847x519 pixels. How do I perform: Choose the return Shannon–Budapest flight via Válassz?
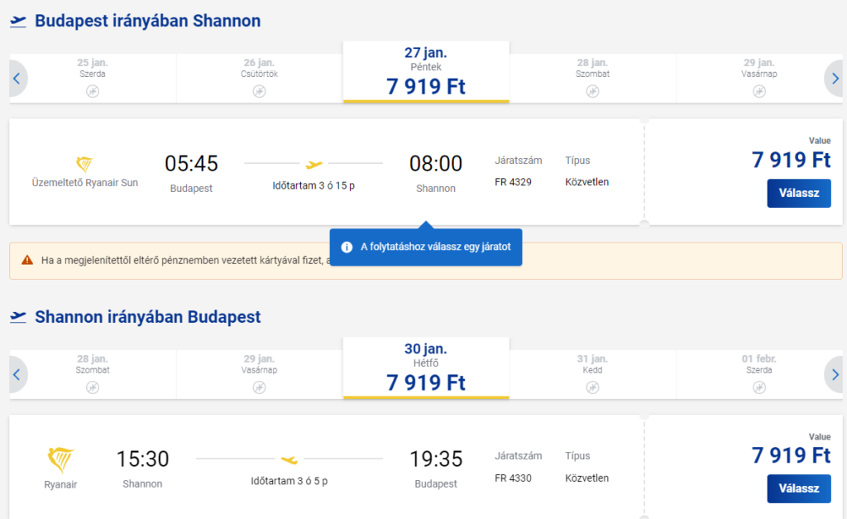[798, 488]
